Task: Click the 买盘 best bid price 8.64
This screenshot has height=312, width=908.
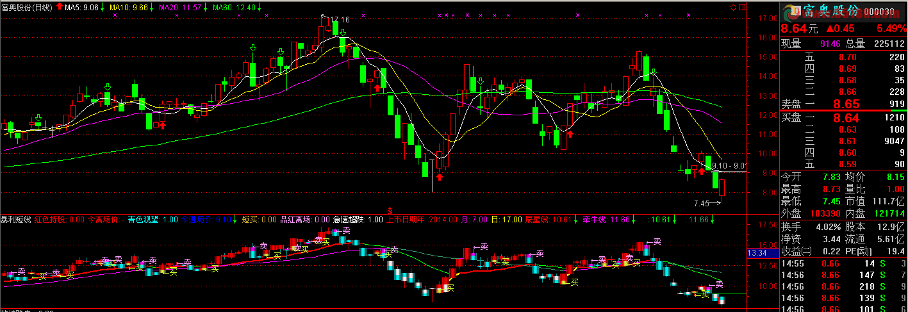Action: [845, 118]
